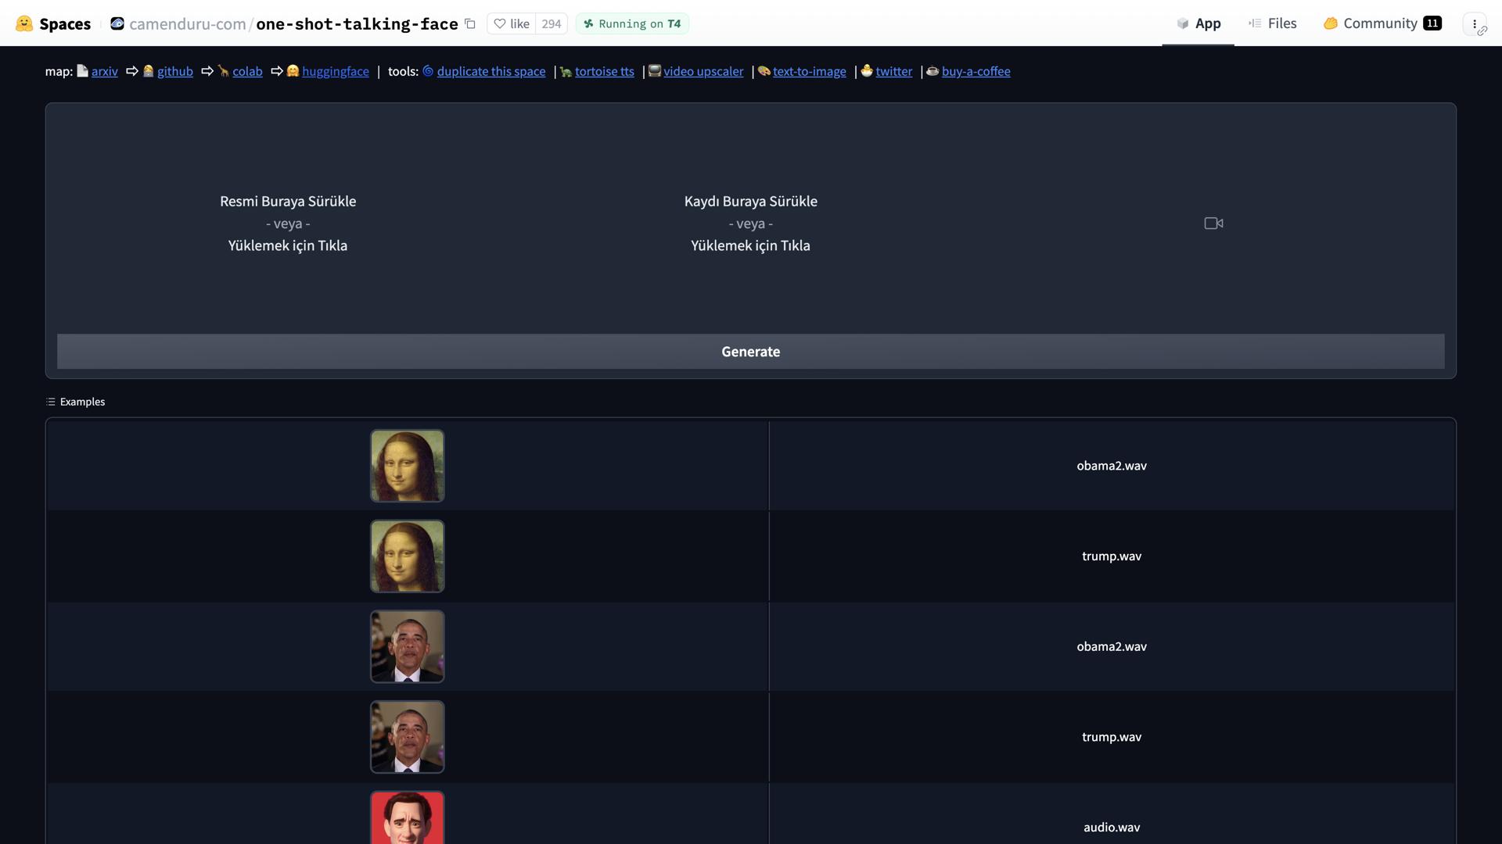Open the Community tab
Screen dimensions: 1502x844
tap(1382, 23)
